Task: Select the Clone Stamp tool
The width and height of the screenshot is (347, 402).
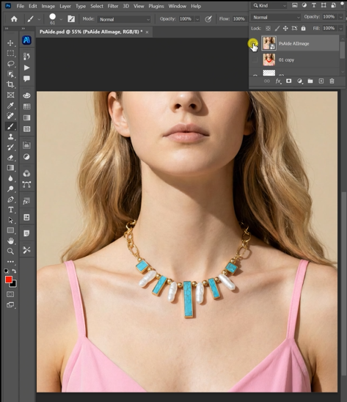Action: point(10,136)
